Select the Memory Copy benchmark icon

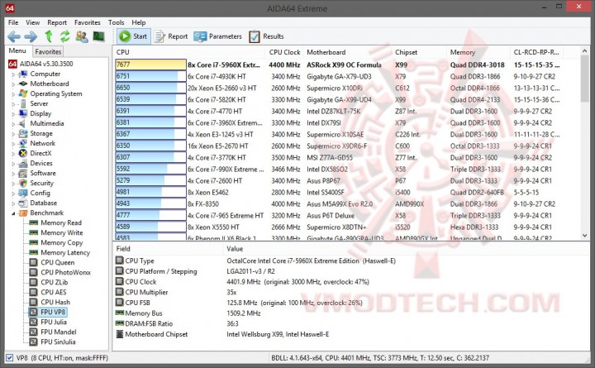(x=34, y=242)
